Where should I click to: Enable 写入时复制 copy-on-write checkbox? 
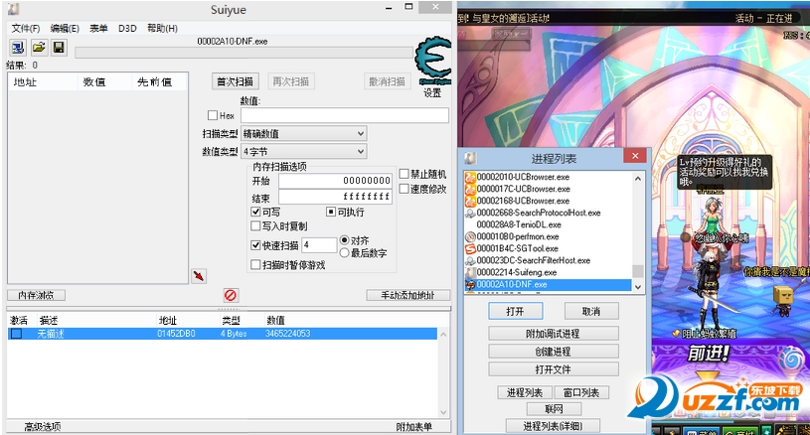click(255, 226)
